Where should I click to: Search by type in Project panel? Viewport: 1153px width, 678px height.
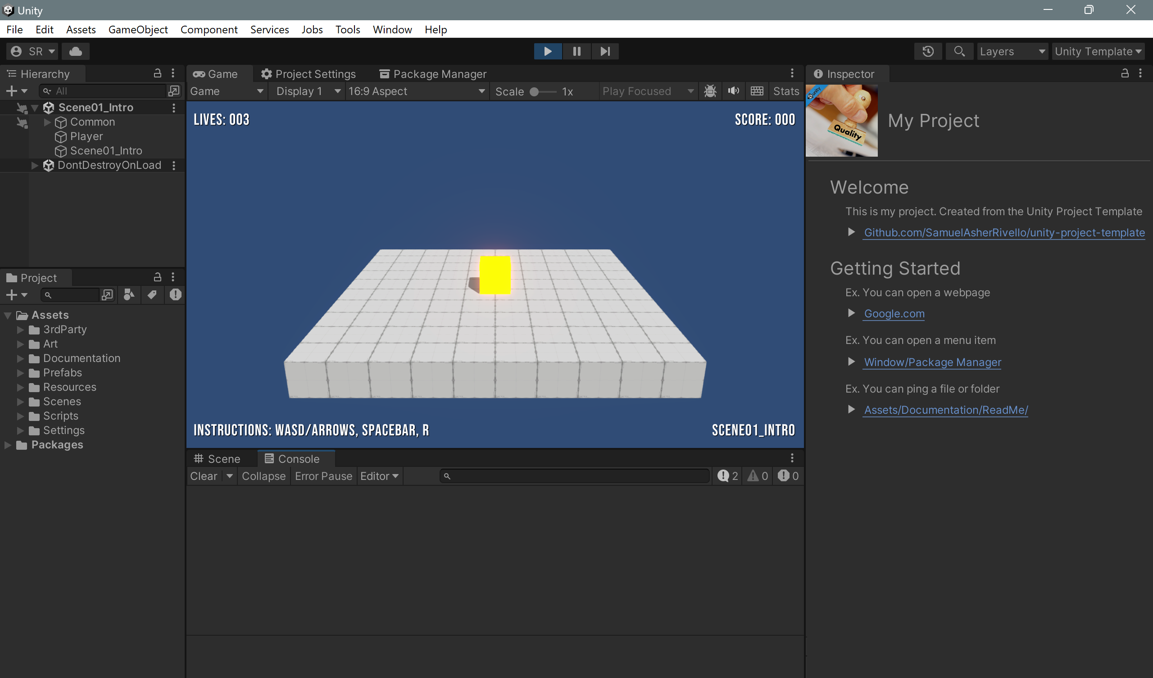pos(129,294)
